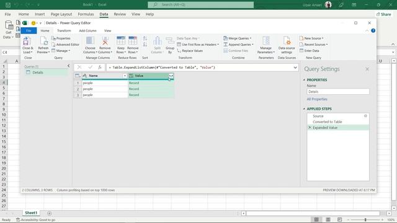Switch to the Add Column tab
The width and height of the screenshot is (397, 223).
pyautogui.click(x=87, y=30)
